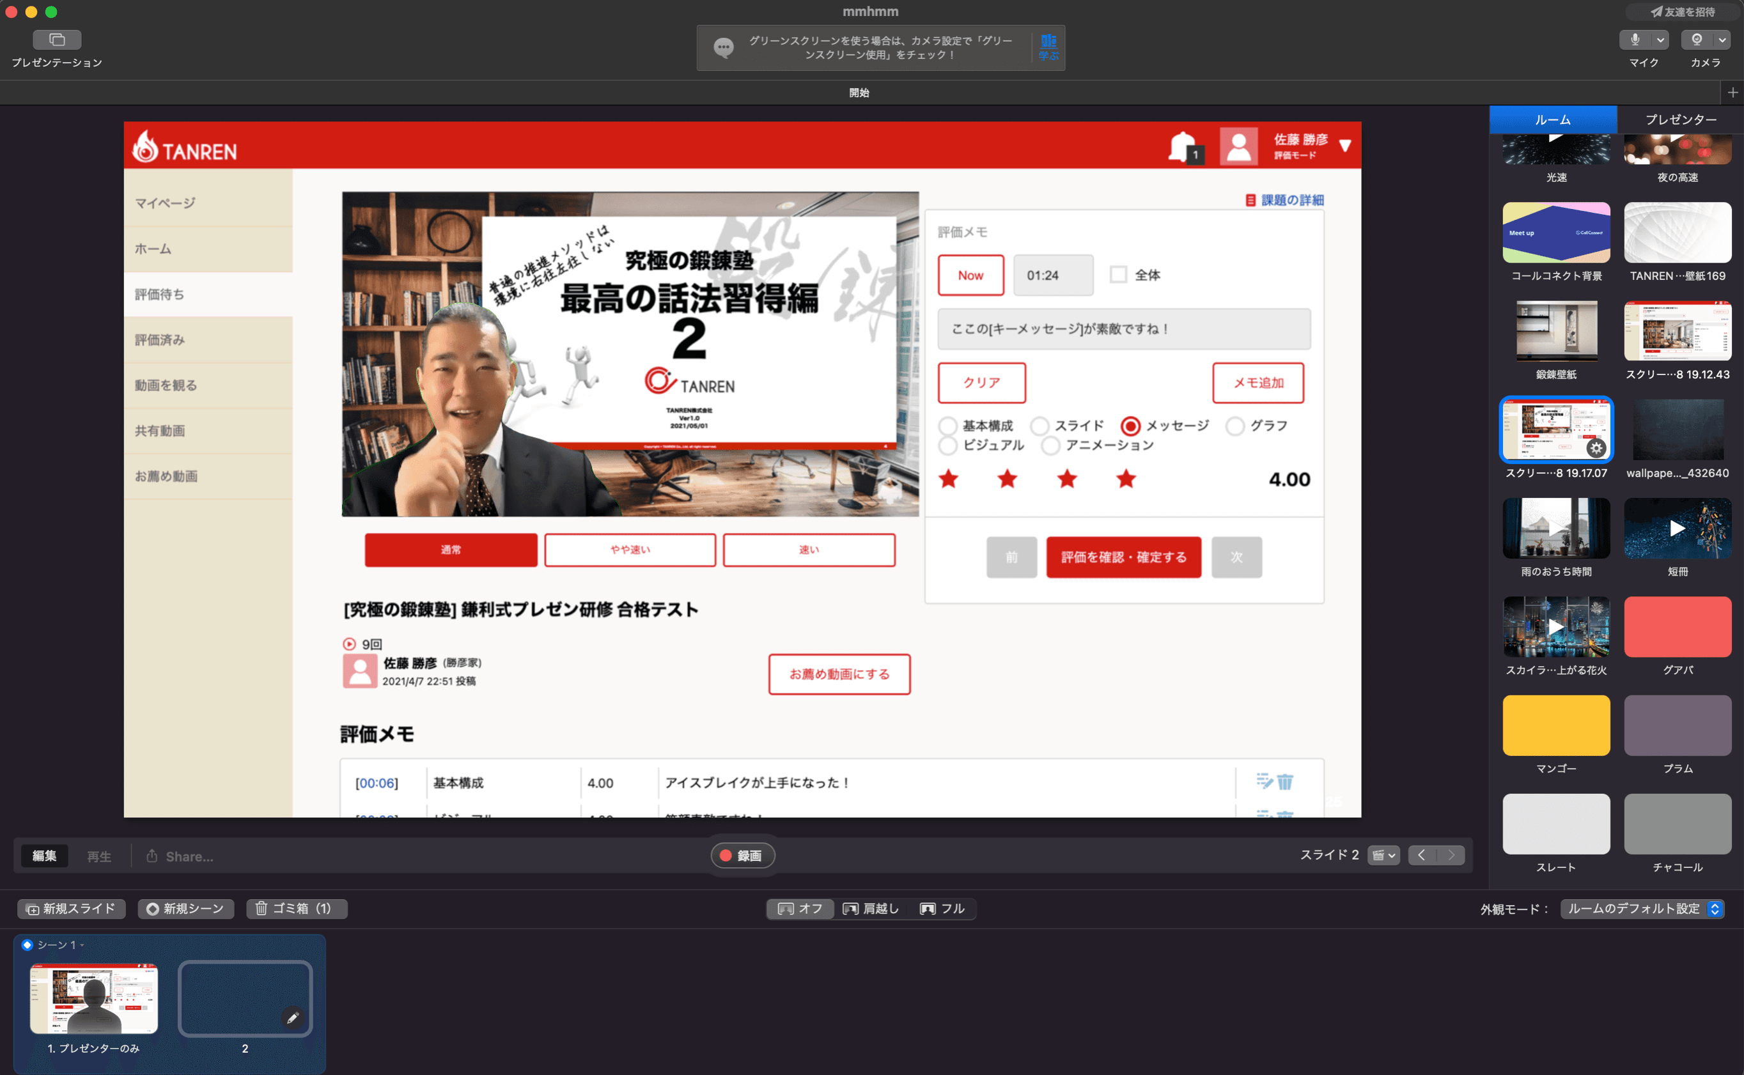Click the camera icon
This screenshot has width=1744, height=1075.
point(1697,40)
